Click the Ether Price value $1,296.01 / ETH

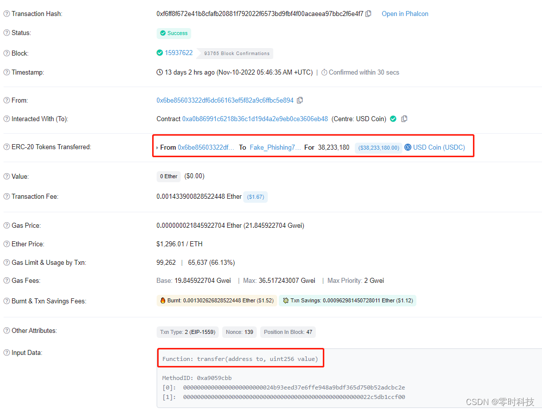(179, 244)
